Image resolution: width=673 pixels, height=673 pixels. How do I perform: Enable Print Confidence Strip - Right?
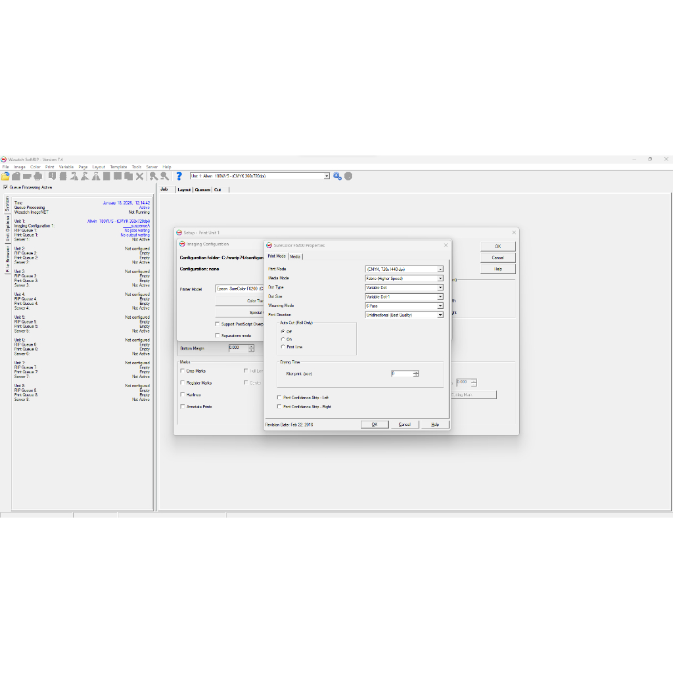[279, 406]
